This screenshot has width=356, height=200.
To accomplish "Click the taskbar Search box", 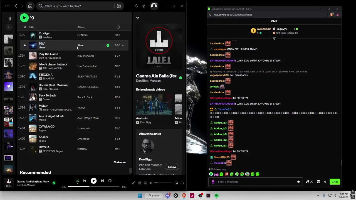I will pos(154,196).
